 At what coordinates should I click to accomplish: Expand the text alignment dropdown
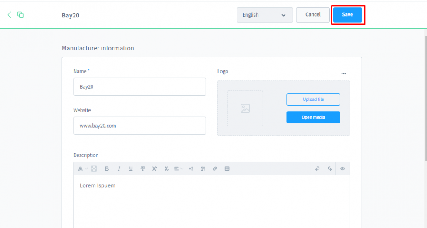tap(179, 169)
